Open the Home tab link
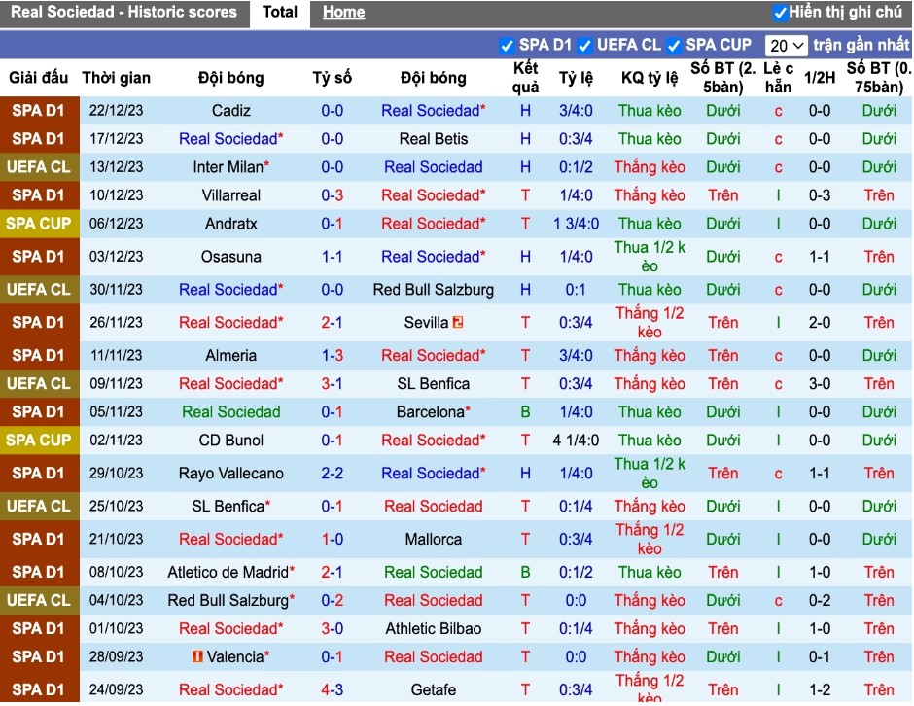This screenshot has height=706, width=914. coord(344,13)
